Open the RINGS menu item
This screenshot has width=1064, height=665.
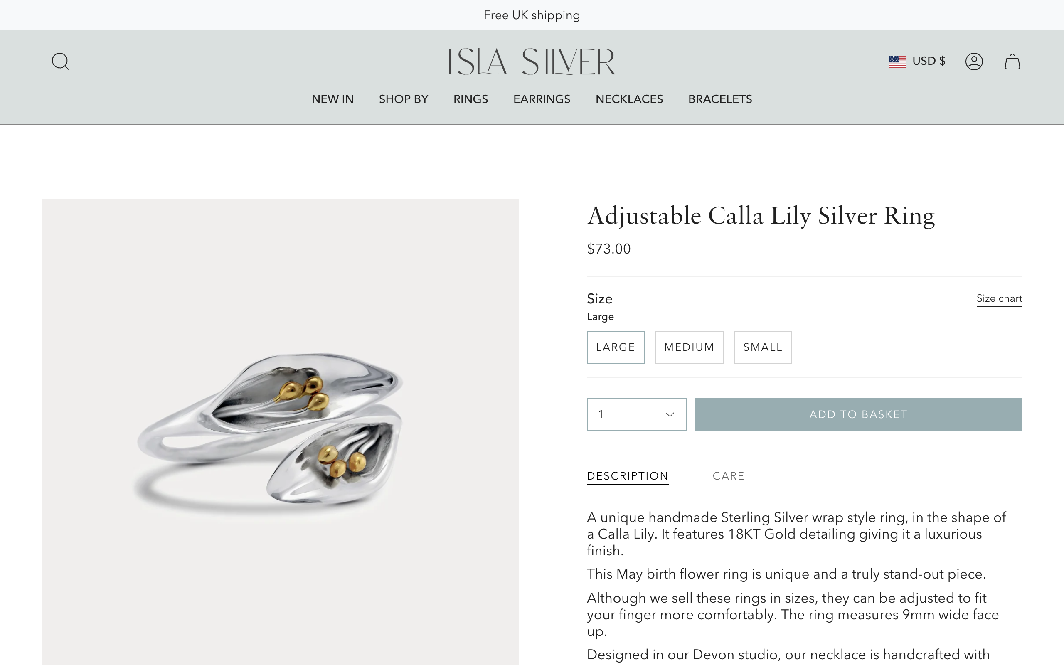[470, 99]
